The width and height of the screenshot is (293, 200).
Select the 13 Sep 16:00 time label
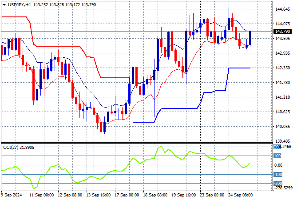98,195
